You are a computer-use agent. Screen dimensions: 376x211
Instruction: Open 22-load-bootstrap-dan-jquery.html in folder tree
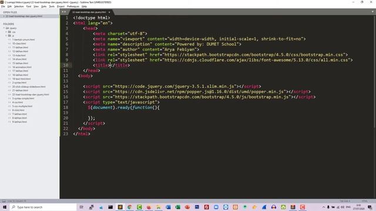point(31,94)
